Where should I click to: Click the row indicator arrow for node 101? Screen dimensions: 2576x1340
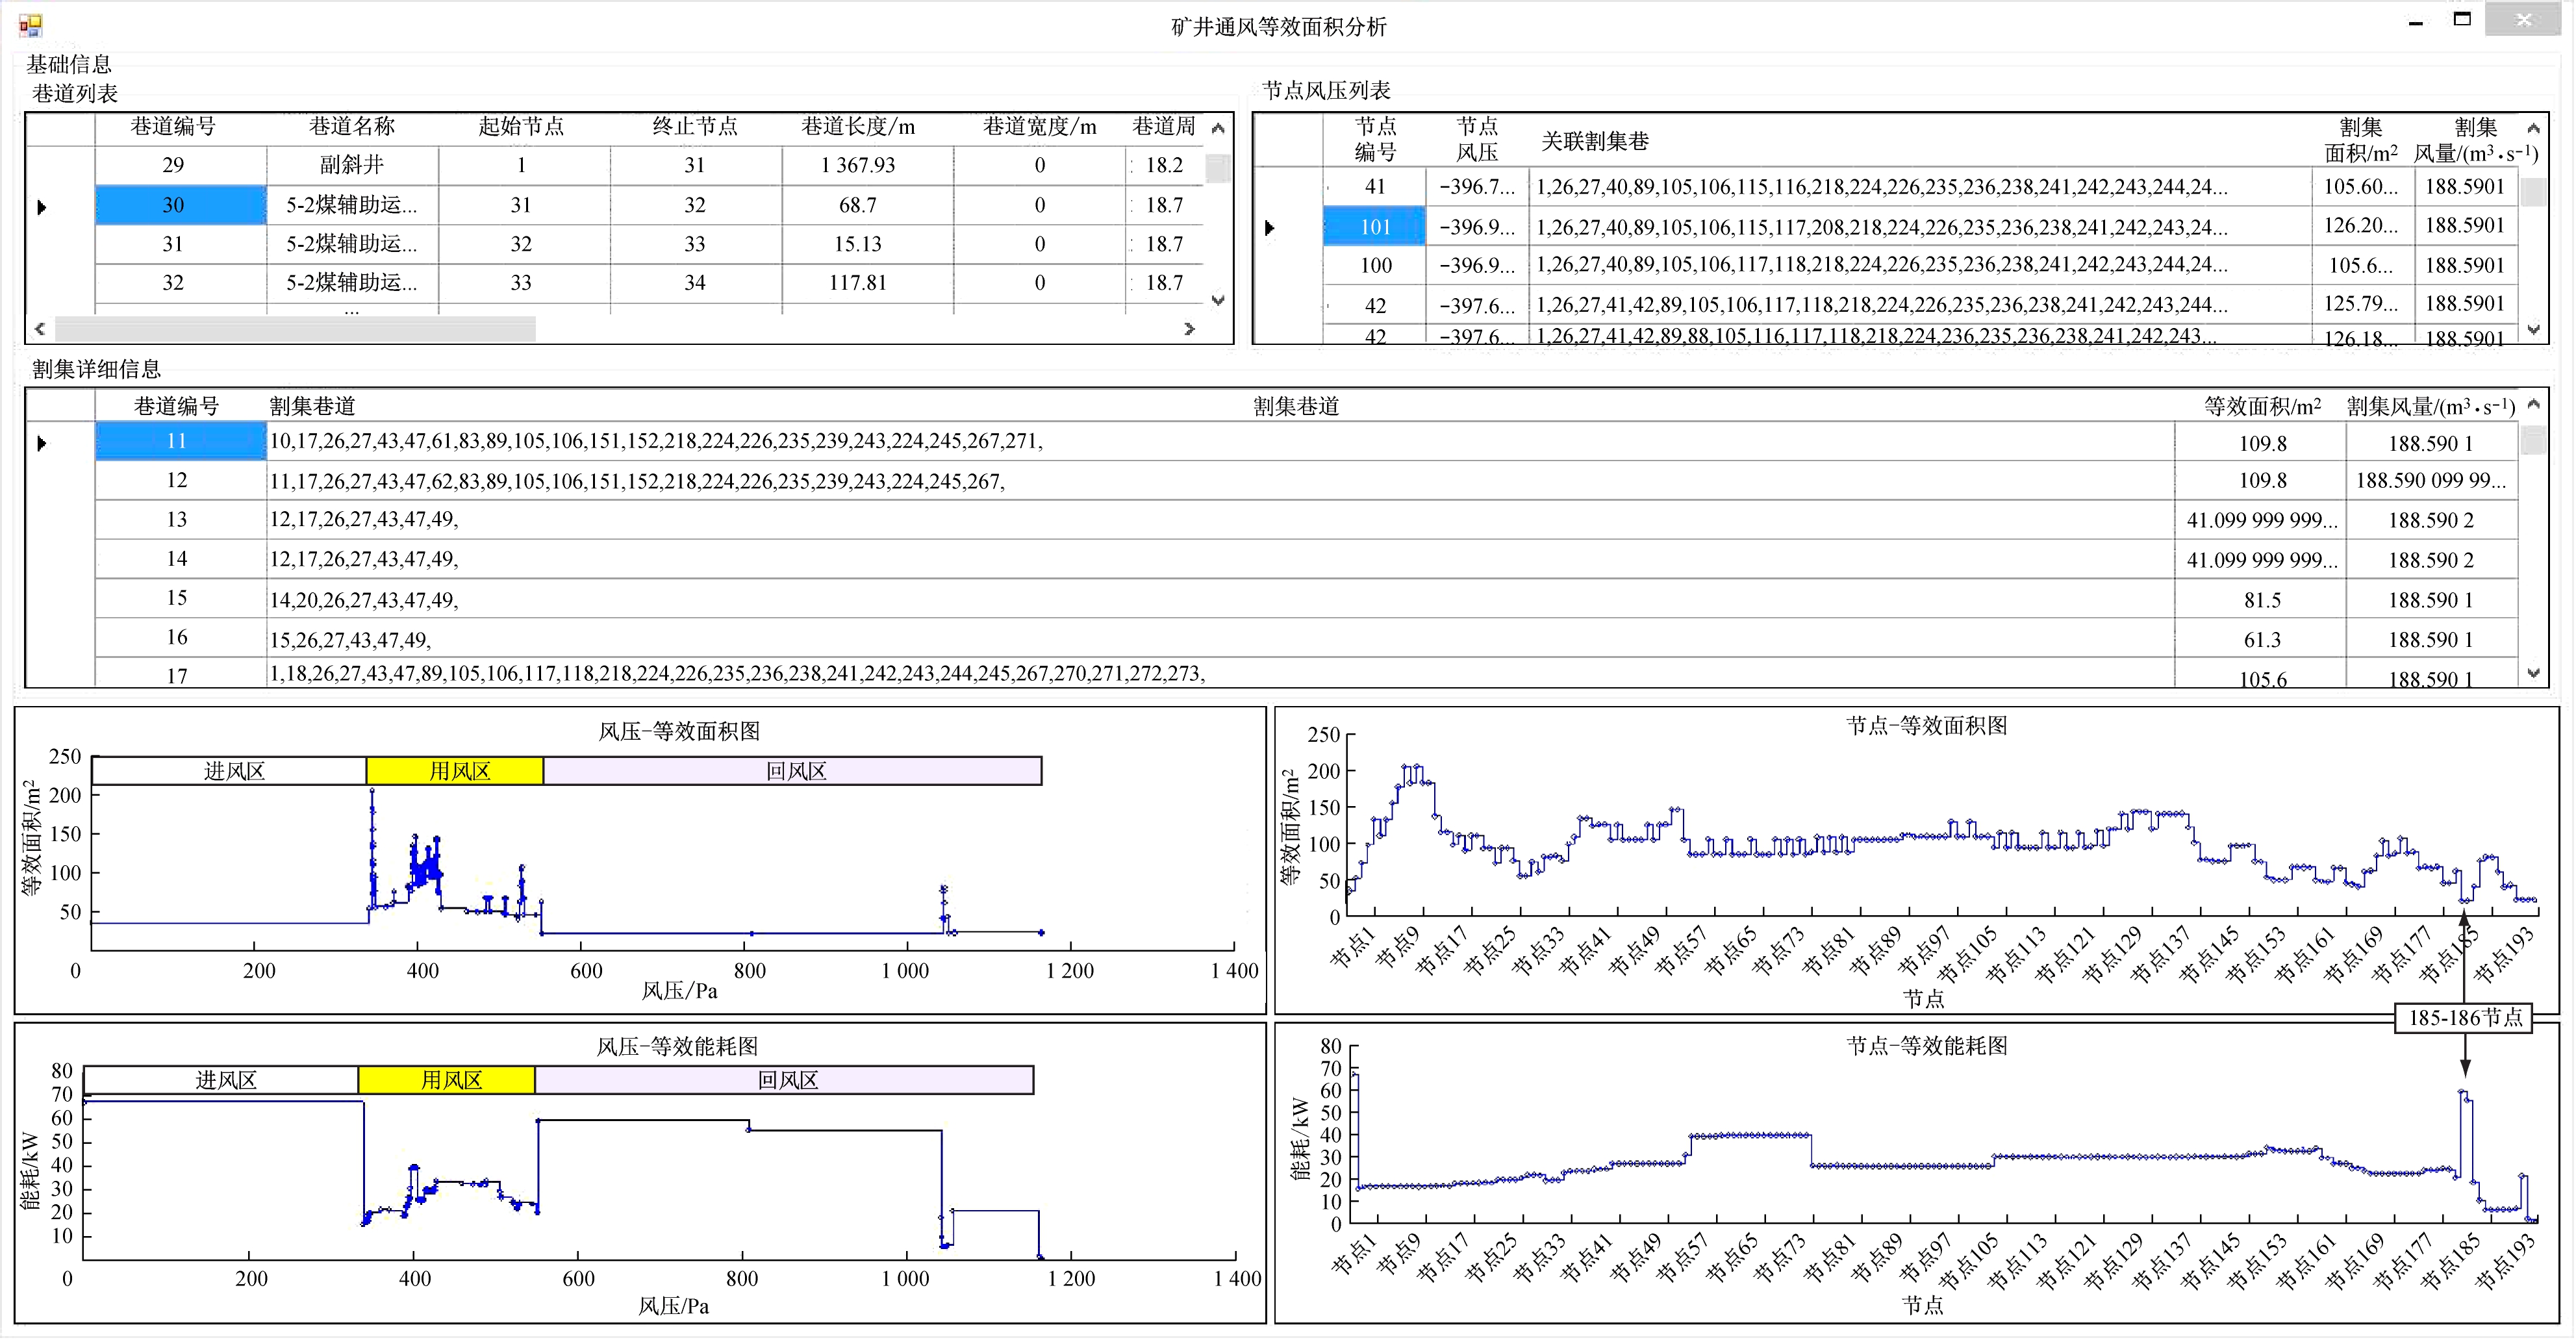click(1270, 228)
